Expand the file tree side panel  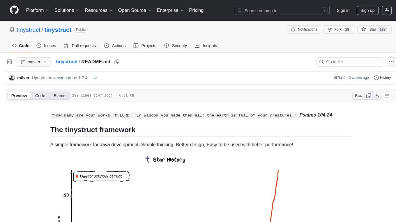pyautogui.click(x=10, y=62)
